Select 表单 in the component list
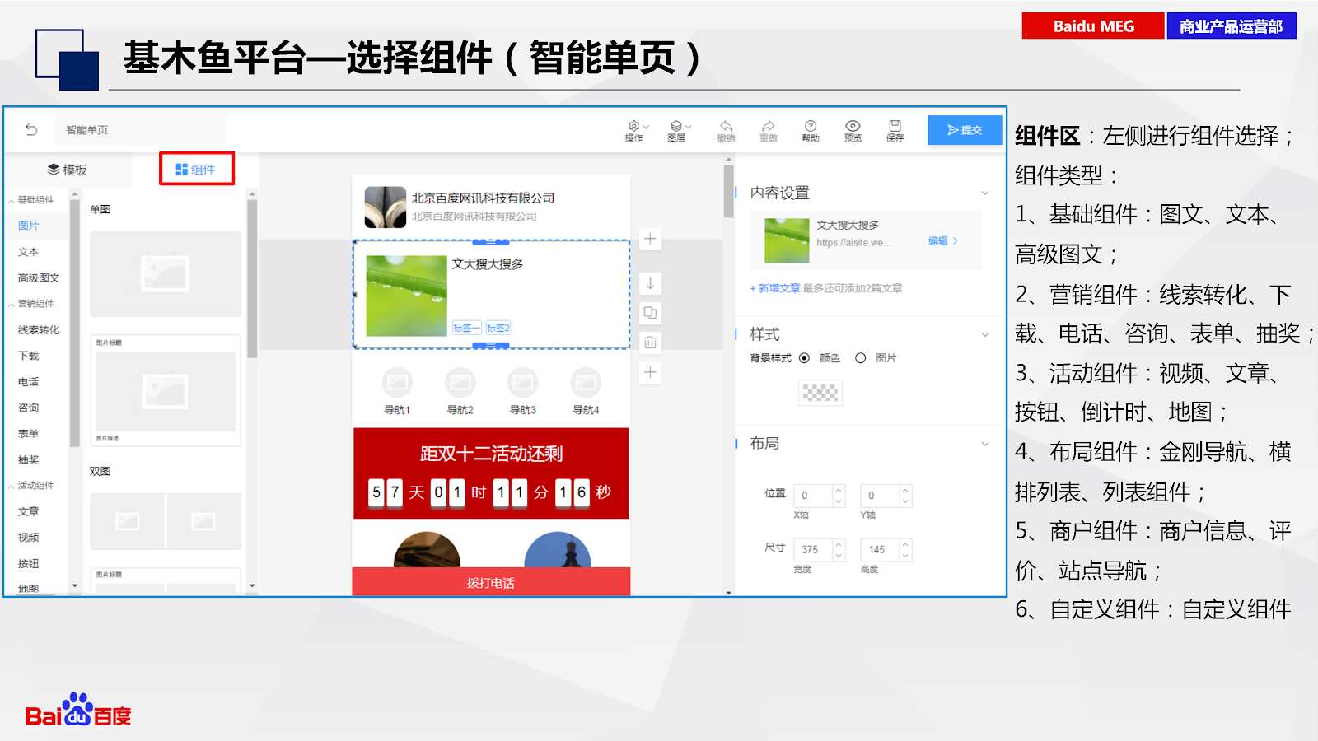Viewport: 1318px width, 741px height. (29, 434)
